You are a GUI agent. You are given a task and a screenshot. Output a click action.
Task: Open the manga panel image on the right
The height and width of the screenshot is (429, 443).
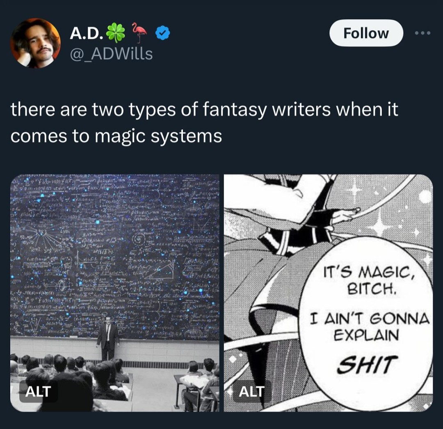328,293
